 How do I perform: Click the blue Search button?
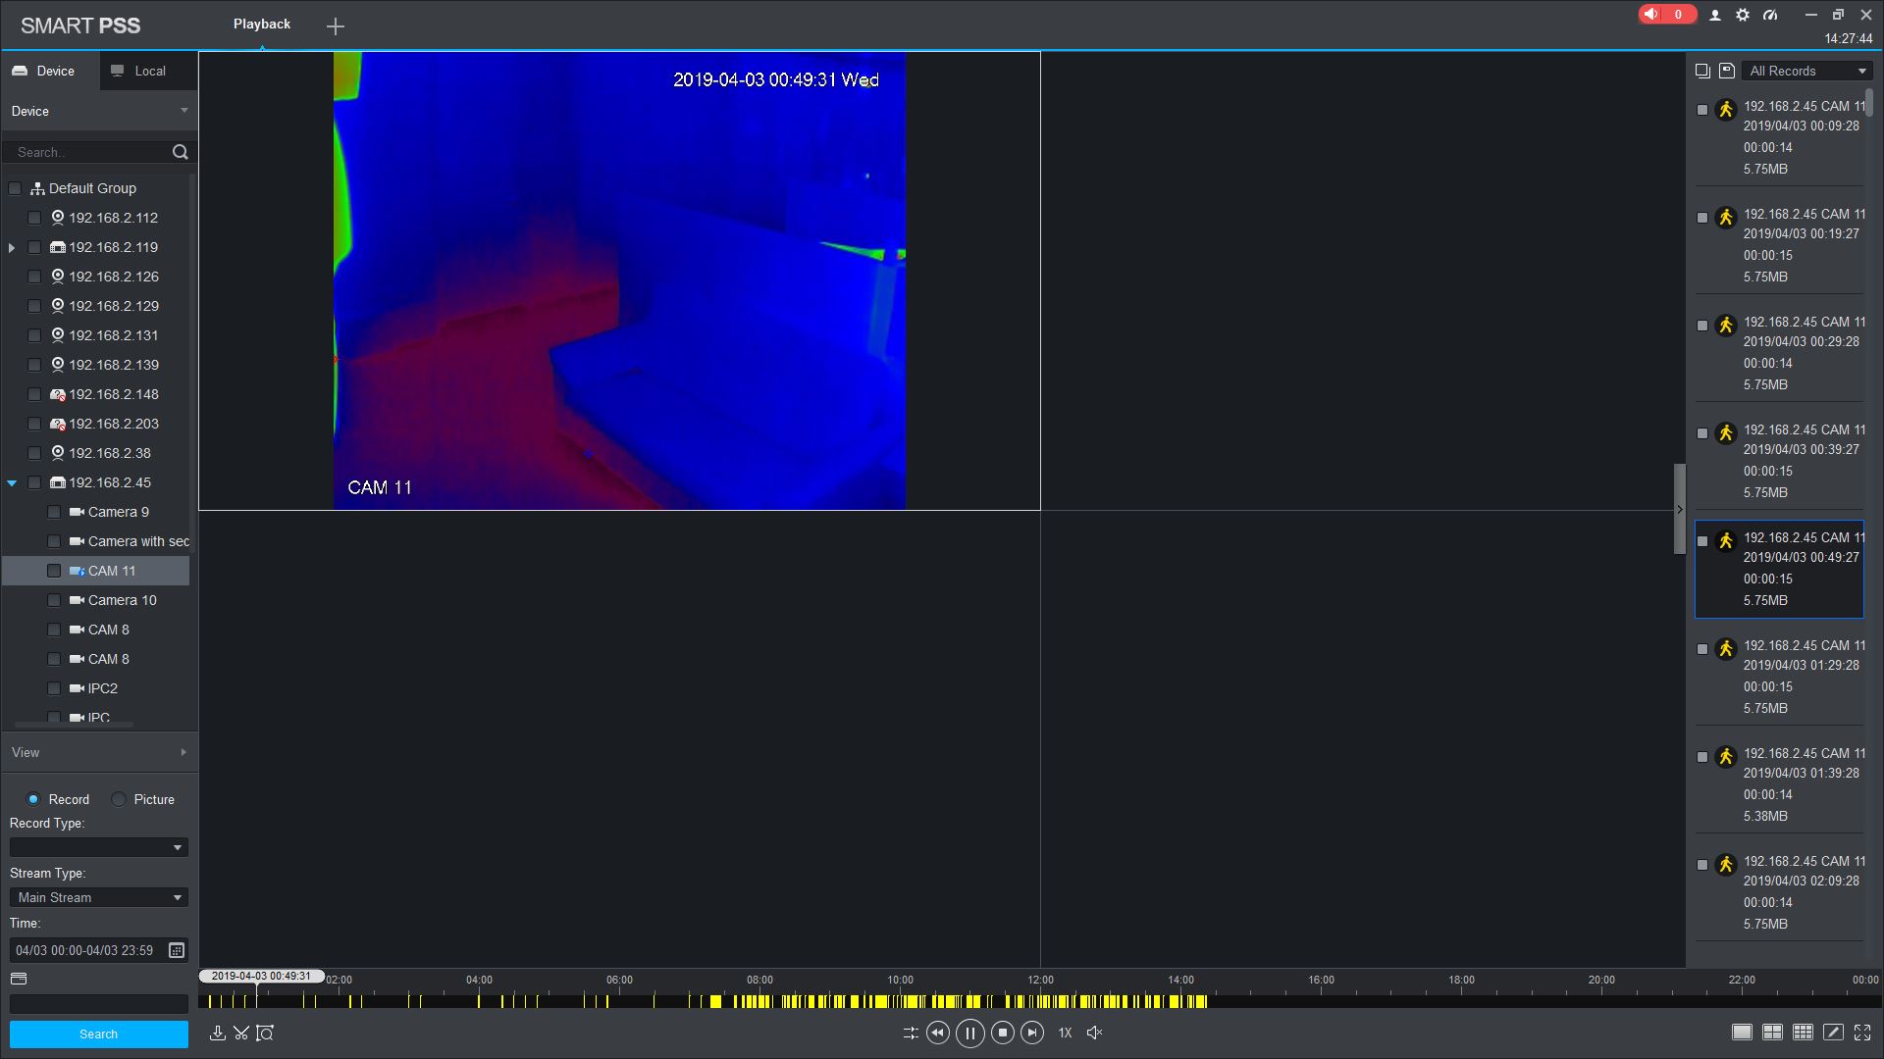coord(98,1034)
